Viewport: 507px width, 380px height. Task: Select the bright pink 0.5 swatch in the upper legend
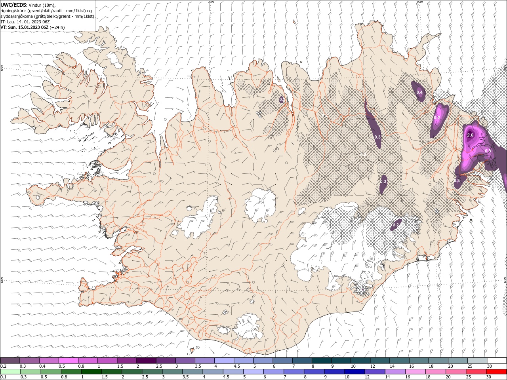coord(68,361)
